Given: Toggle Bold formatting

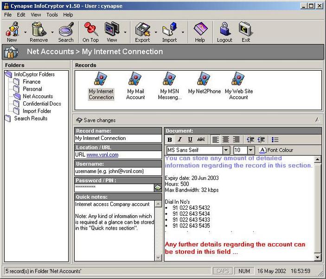Looking at the screenshot, I should pyautogui.click(x=170, y=139).
